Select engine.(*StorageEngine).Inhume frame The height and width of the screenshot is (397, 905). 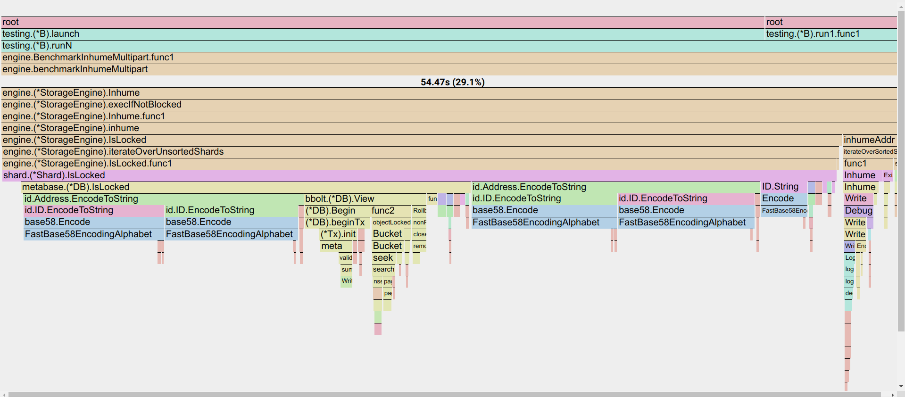[449, 93]
